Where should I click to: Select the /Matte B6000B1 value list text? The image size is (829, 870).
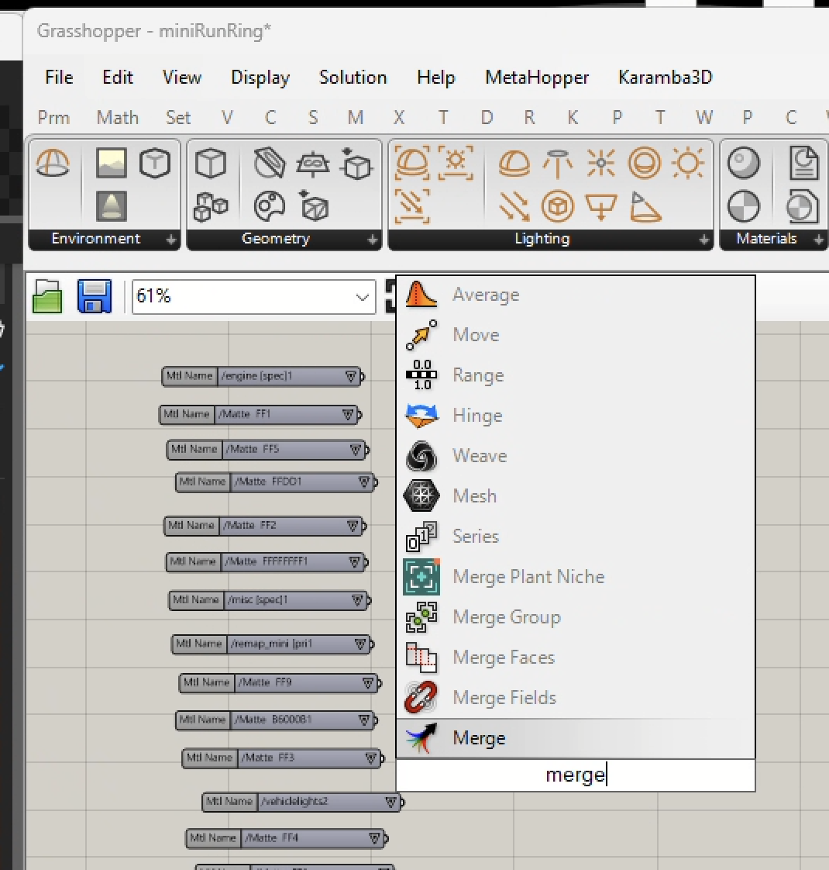click(x=273, y=720)
